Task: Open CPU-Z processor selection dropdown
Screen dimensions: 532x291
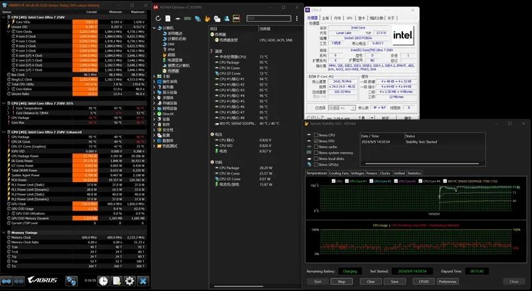Action: click(x=342, y=108)
